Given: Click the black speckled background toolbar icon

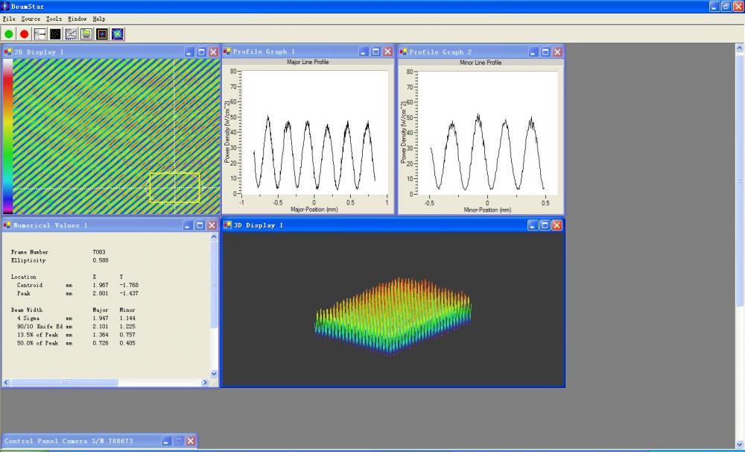Looking at the screenshot, I should tap(55, 34).
